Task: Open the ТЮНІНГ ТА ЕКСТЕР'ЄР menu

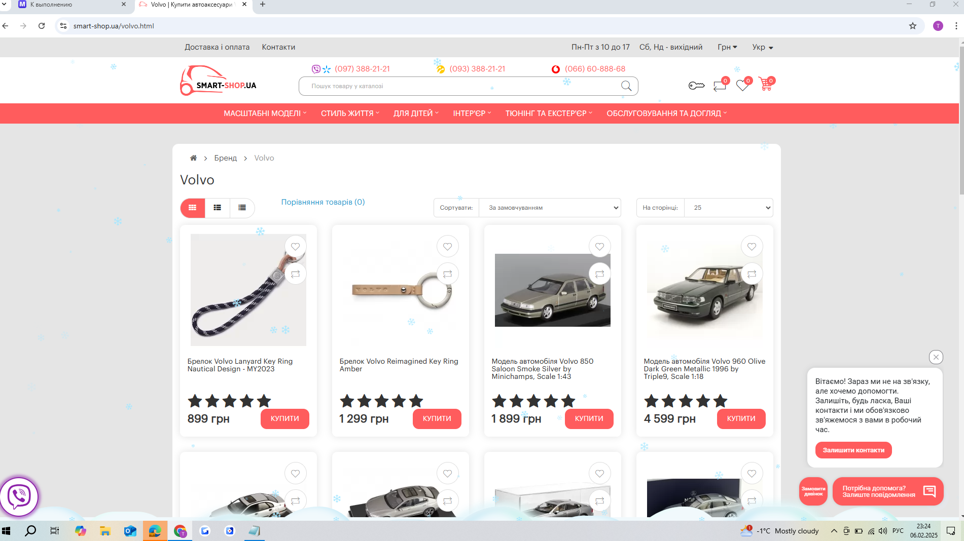Action: coord(549,113)
